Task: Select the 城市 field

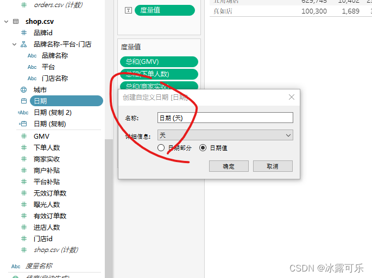Action: click(40, 90)
